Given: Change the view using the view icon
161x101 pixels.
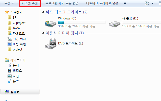Looking at the screenshot, I should click(x=147, y=3).
